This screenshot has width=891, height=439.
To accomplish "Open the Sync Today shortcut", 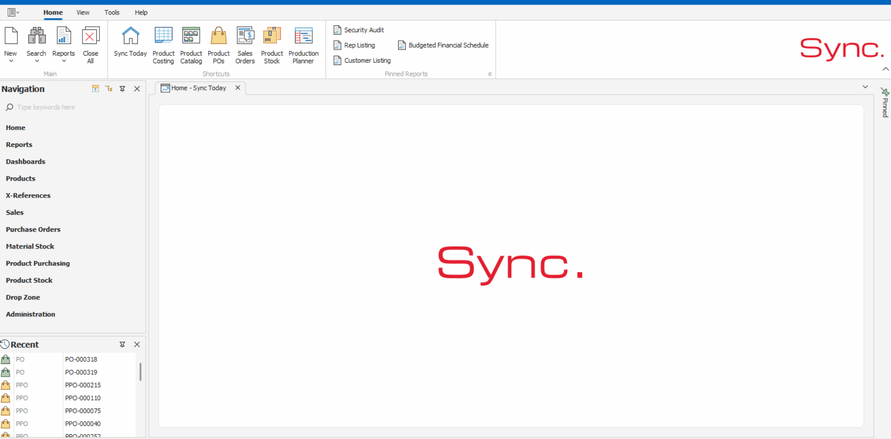I will click(x=130, y=42).
